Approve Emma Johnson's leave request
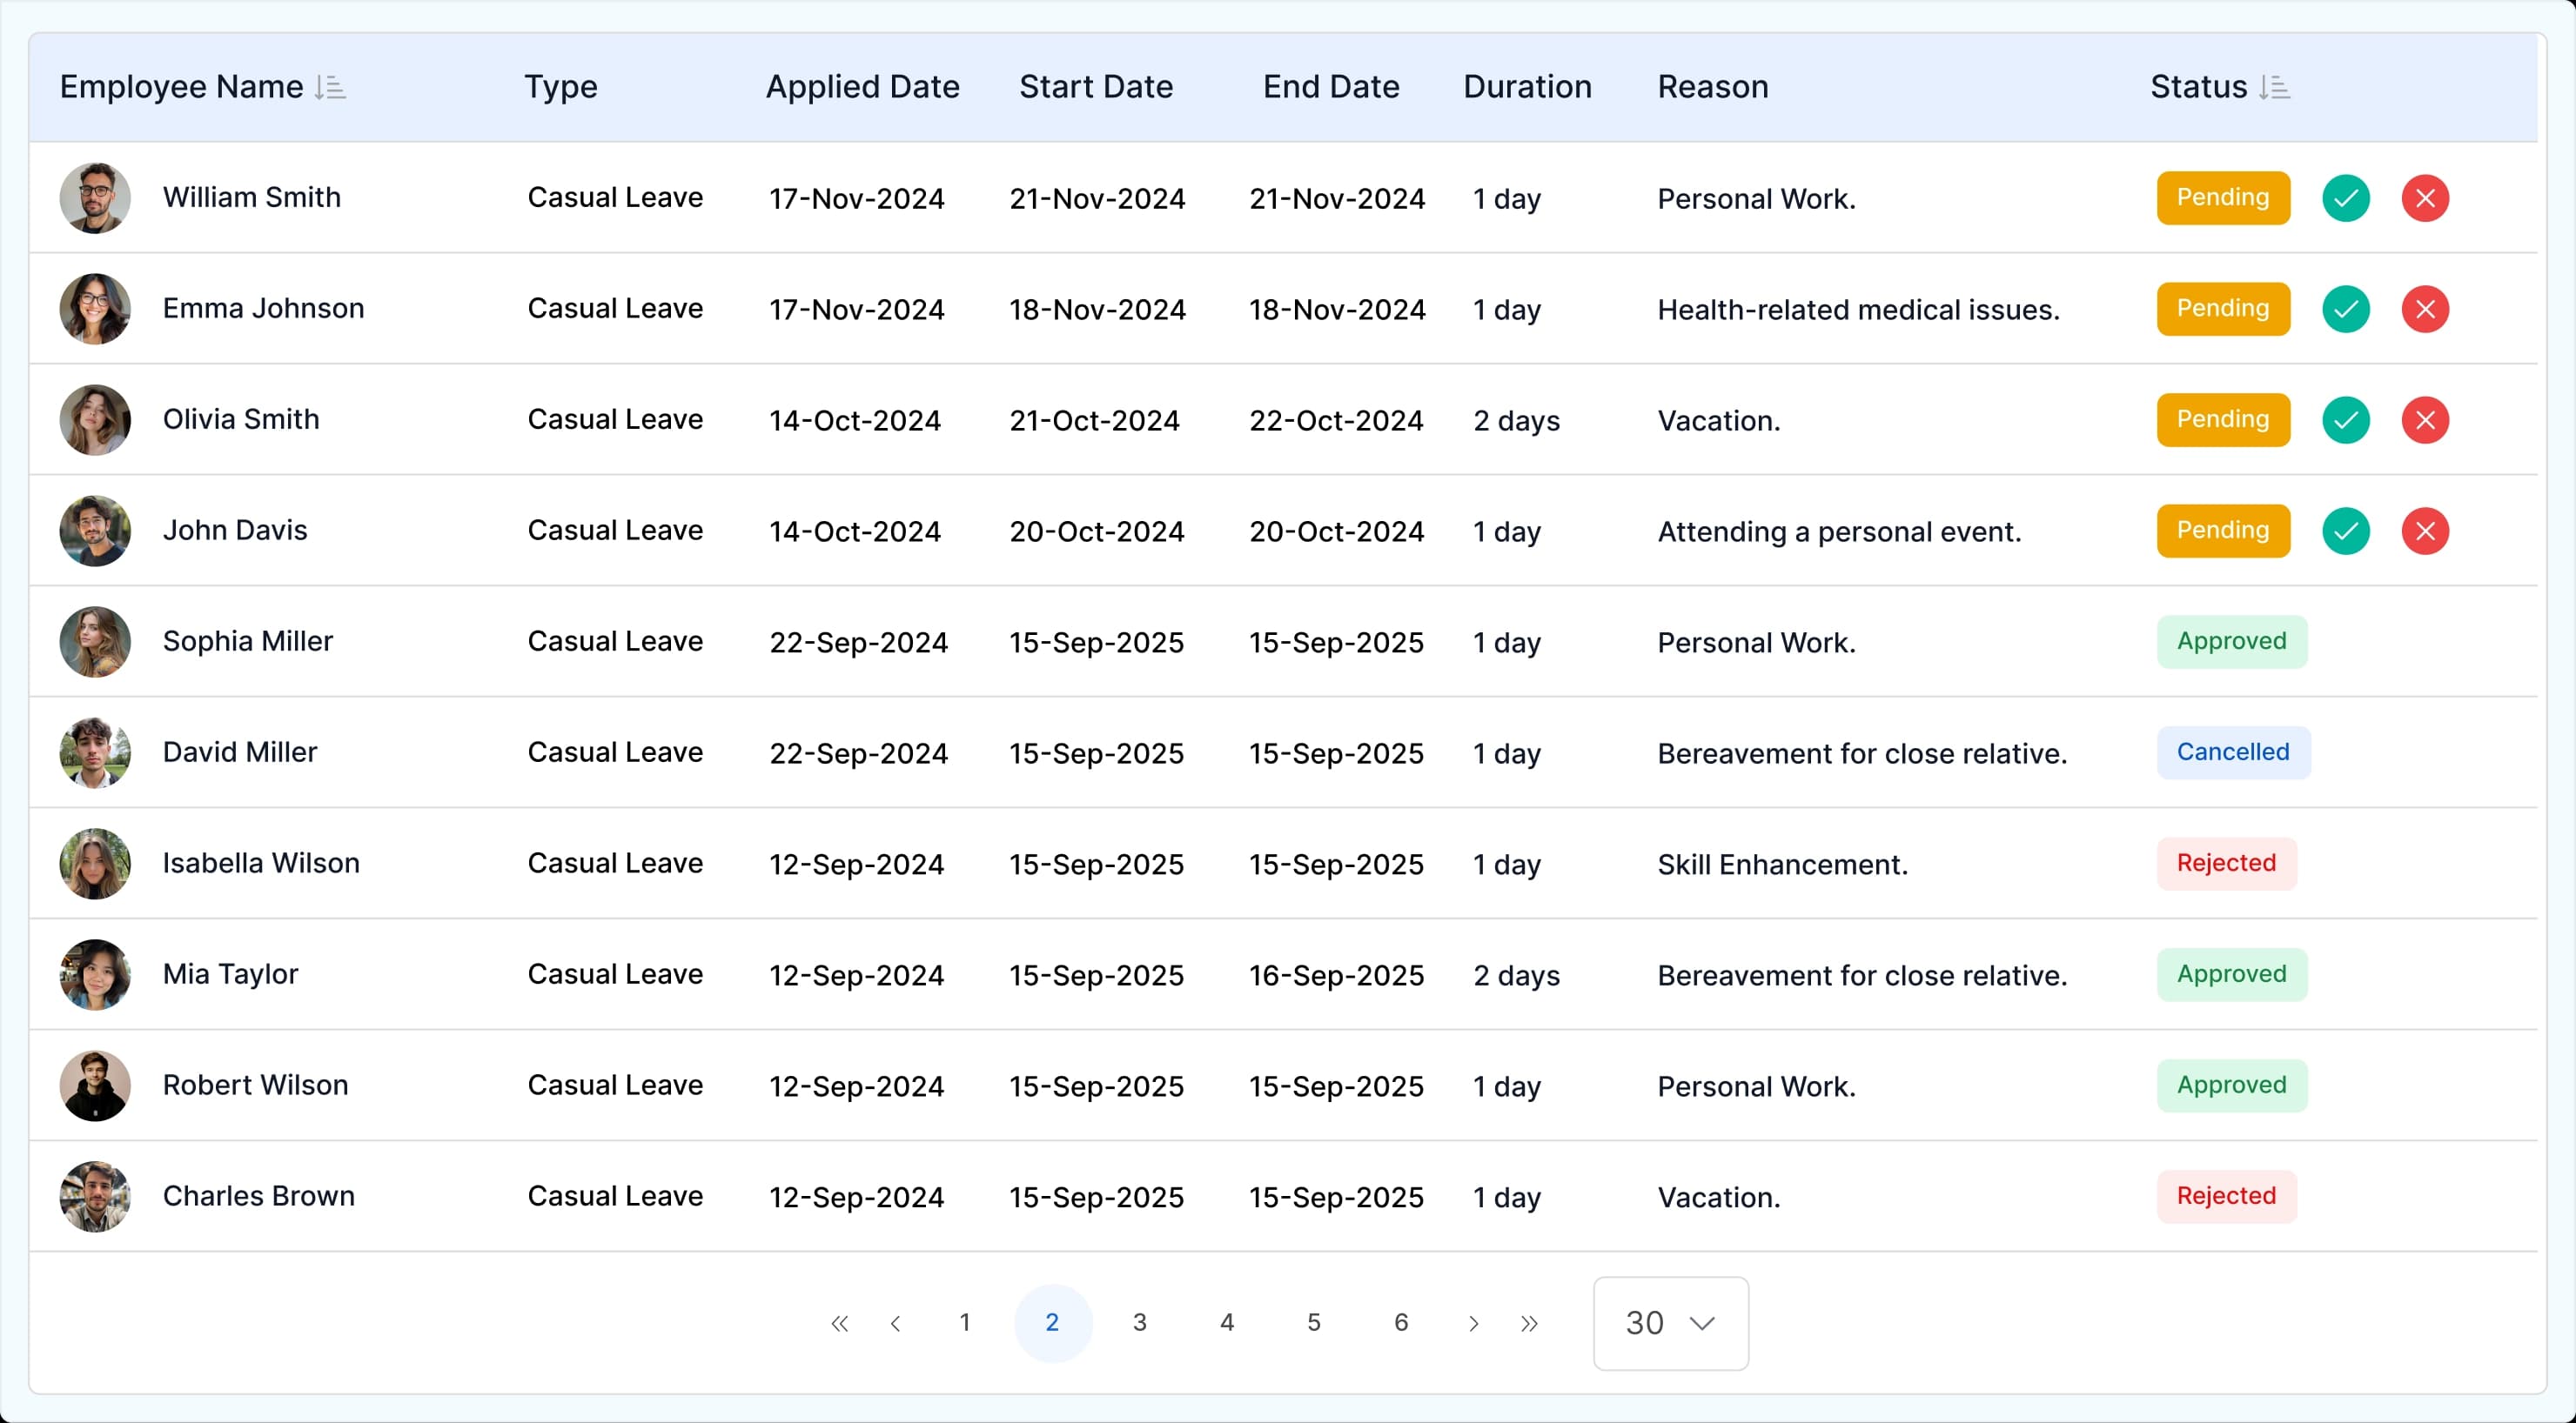2576x1423 pixels. (x=2346, y=309)
